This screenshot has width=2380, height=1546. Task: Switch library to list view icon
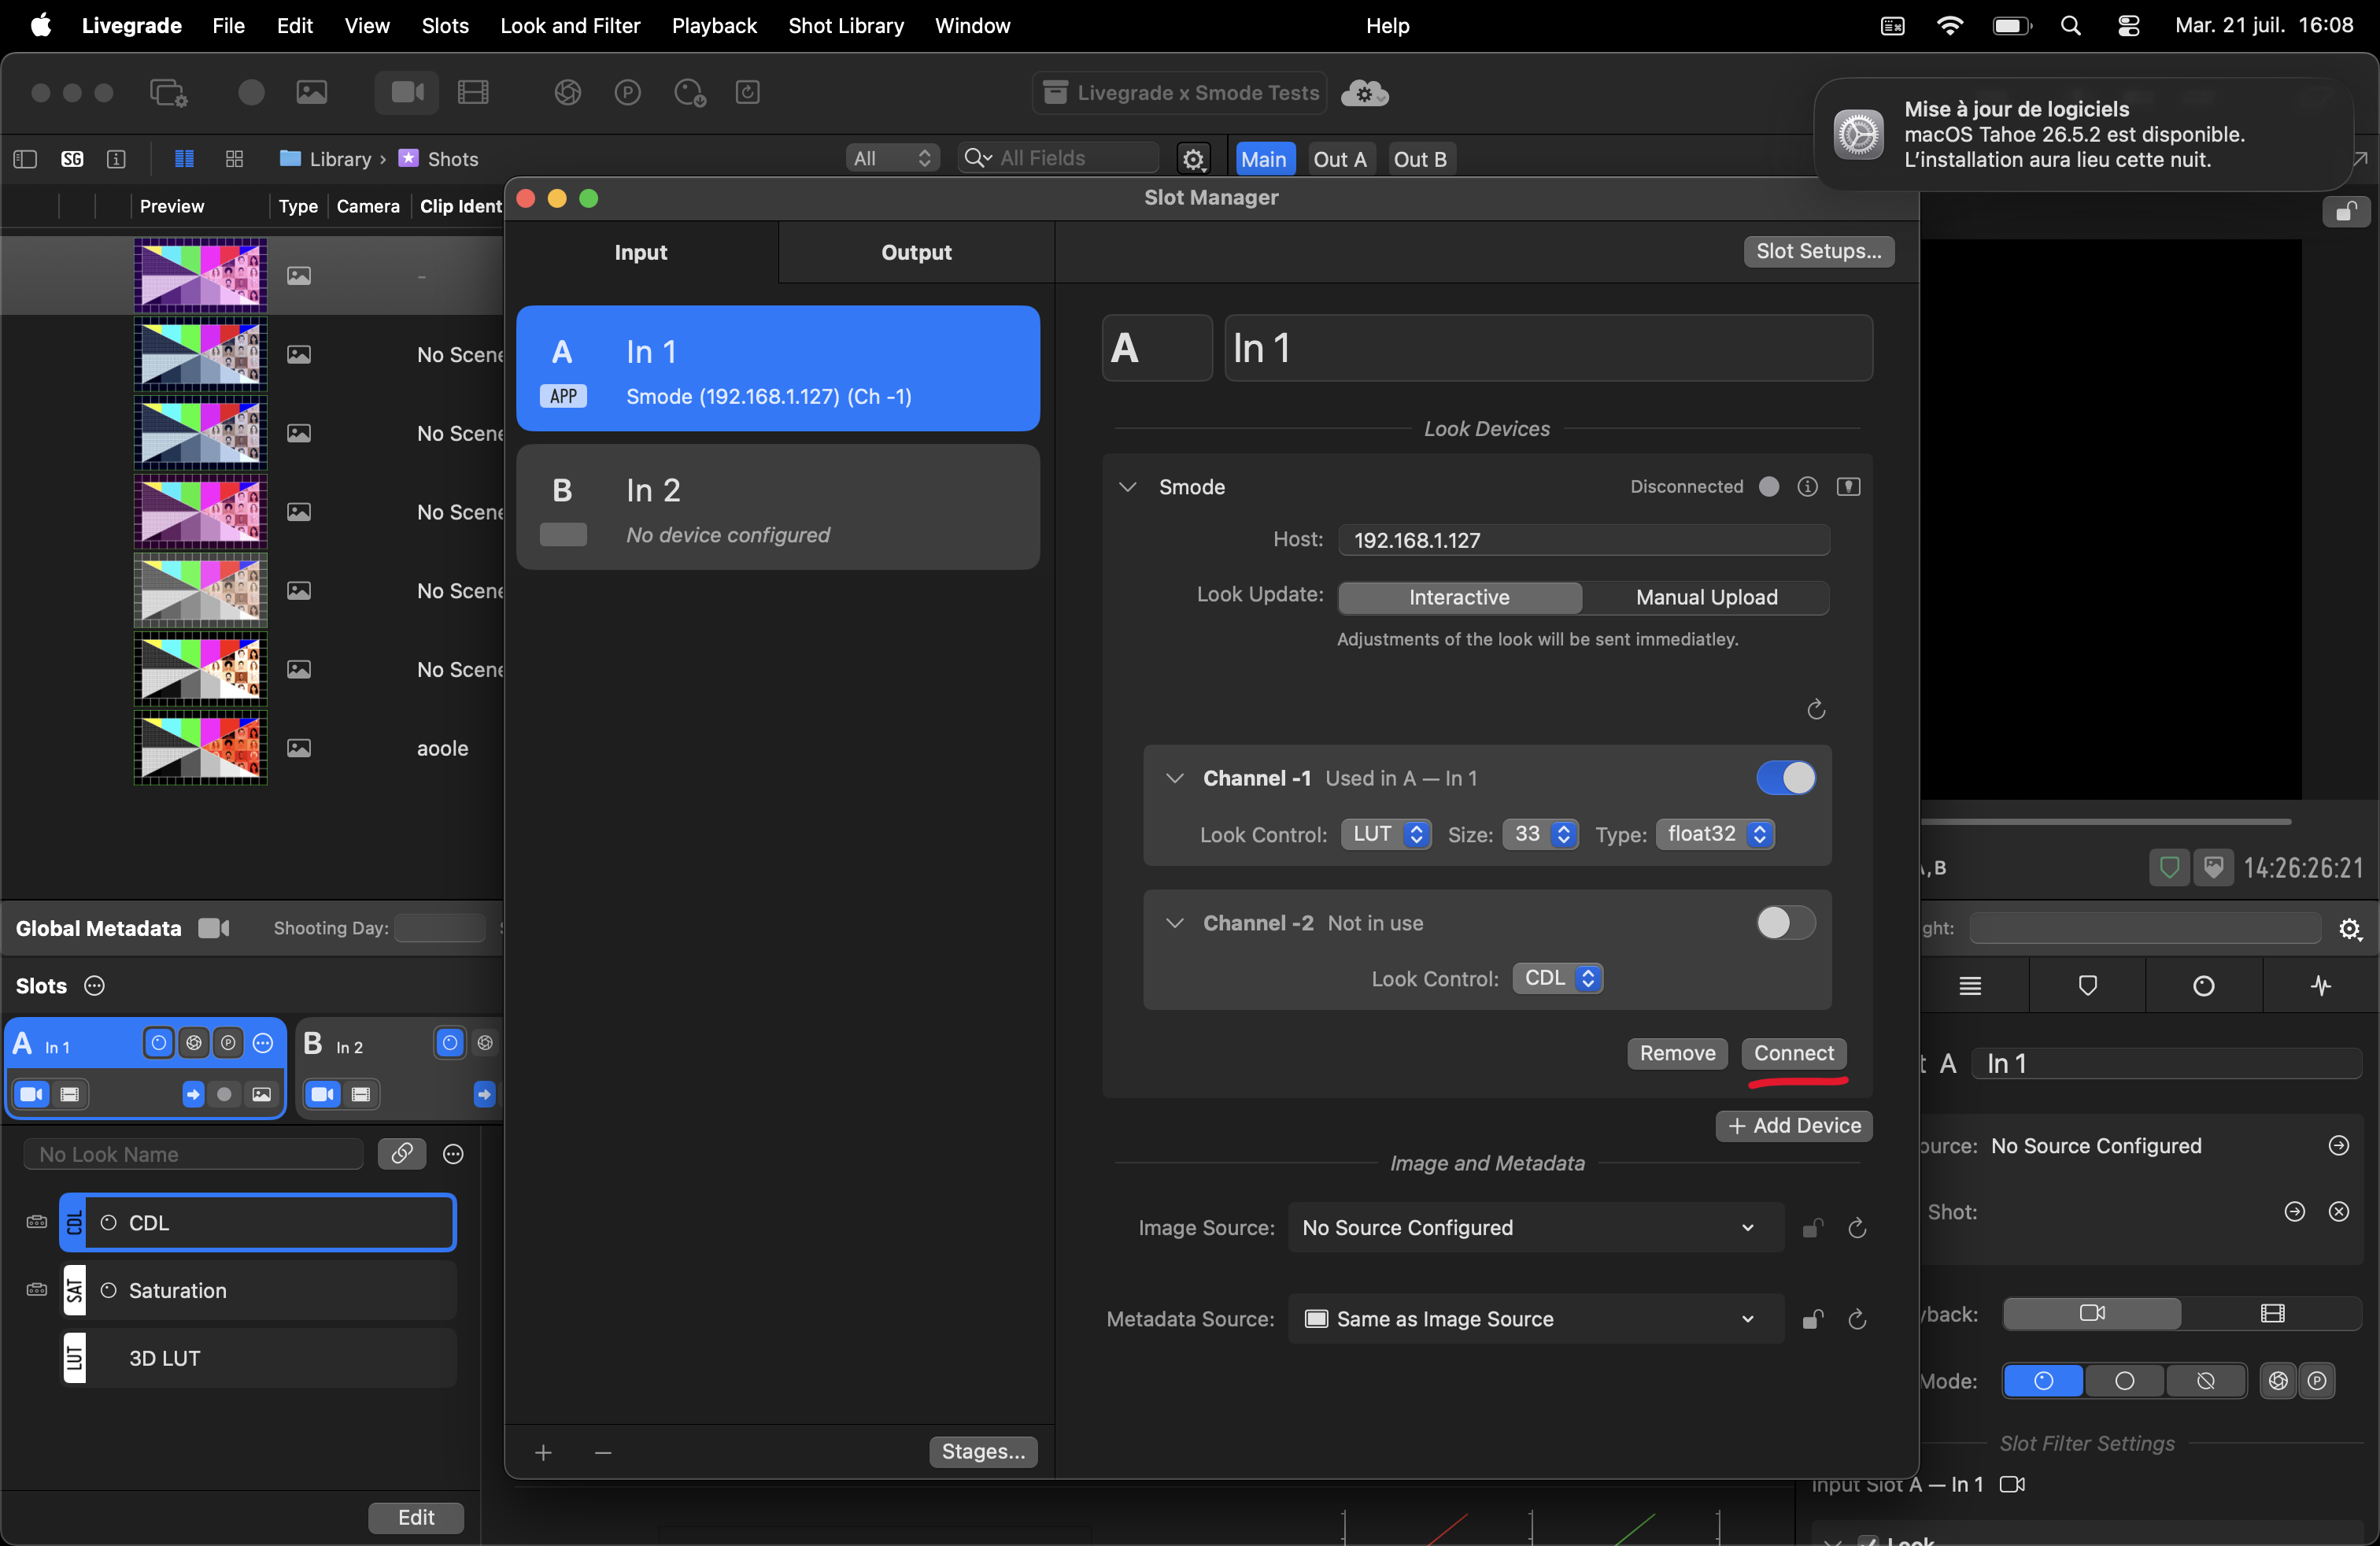point(184,159)
